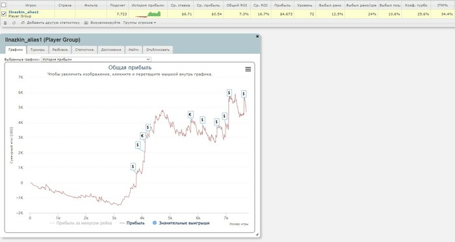Click the picture icon before 'Визуализируйте'

click(x=86, y=23)
